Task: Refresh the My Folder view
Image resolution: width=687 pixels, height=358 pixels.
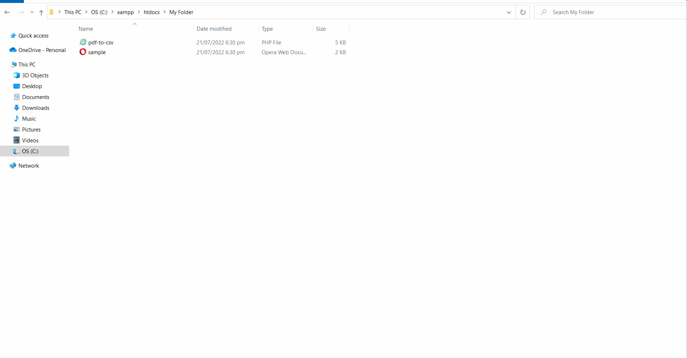Action: [x=523, y=12]
